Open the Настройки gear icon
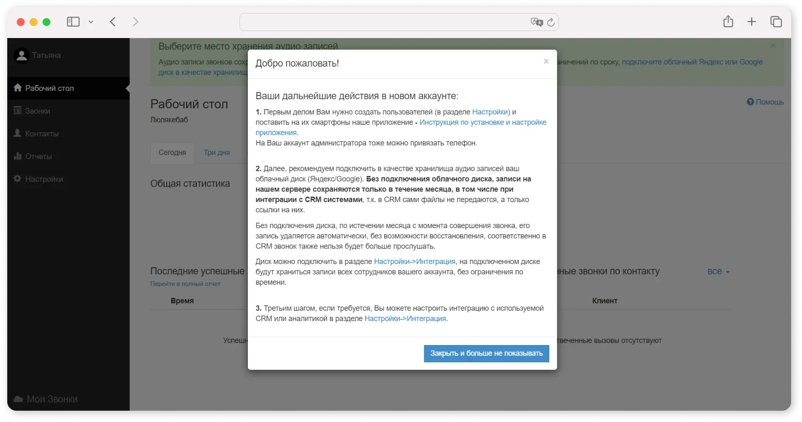Screen dimensions: 802x422 point(17,179)
